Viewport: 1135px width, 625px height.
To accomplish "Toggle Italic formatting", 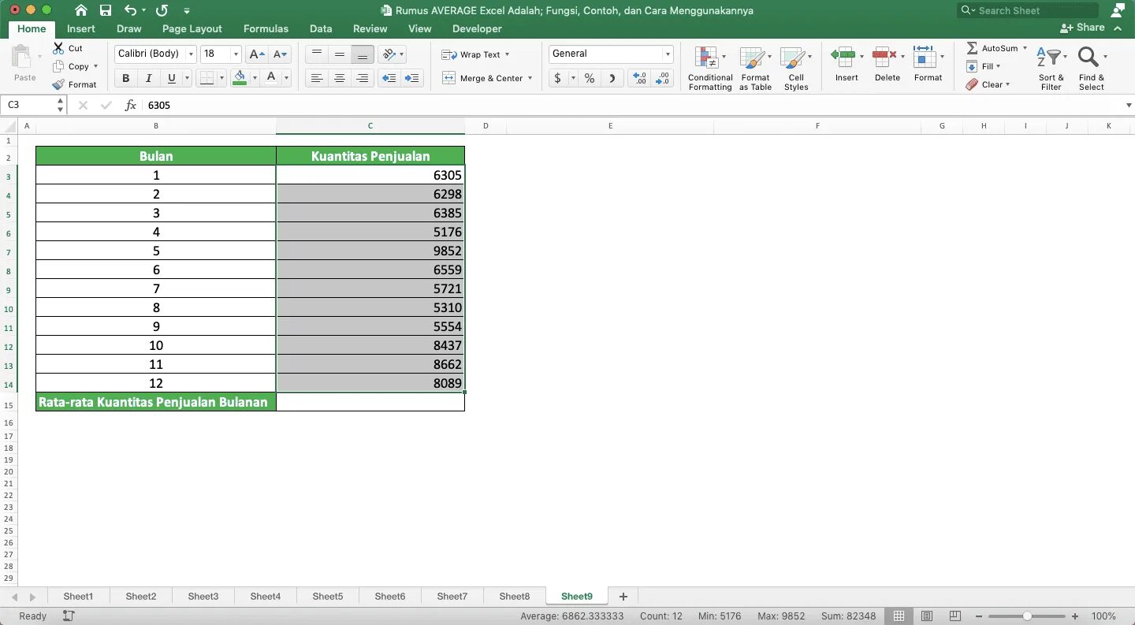I will pos(148,78).
